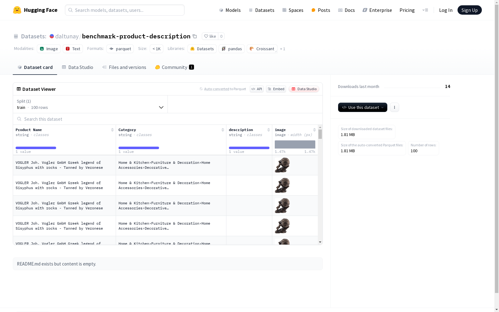Click the Hugging Face logo
The image size is (499, 312).
[35, 10]
